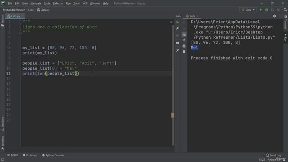Open the Tools menu
288x162 pixels.
click(x=76, y=3)
